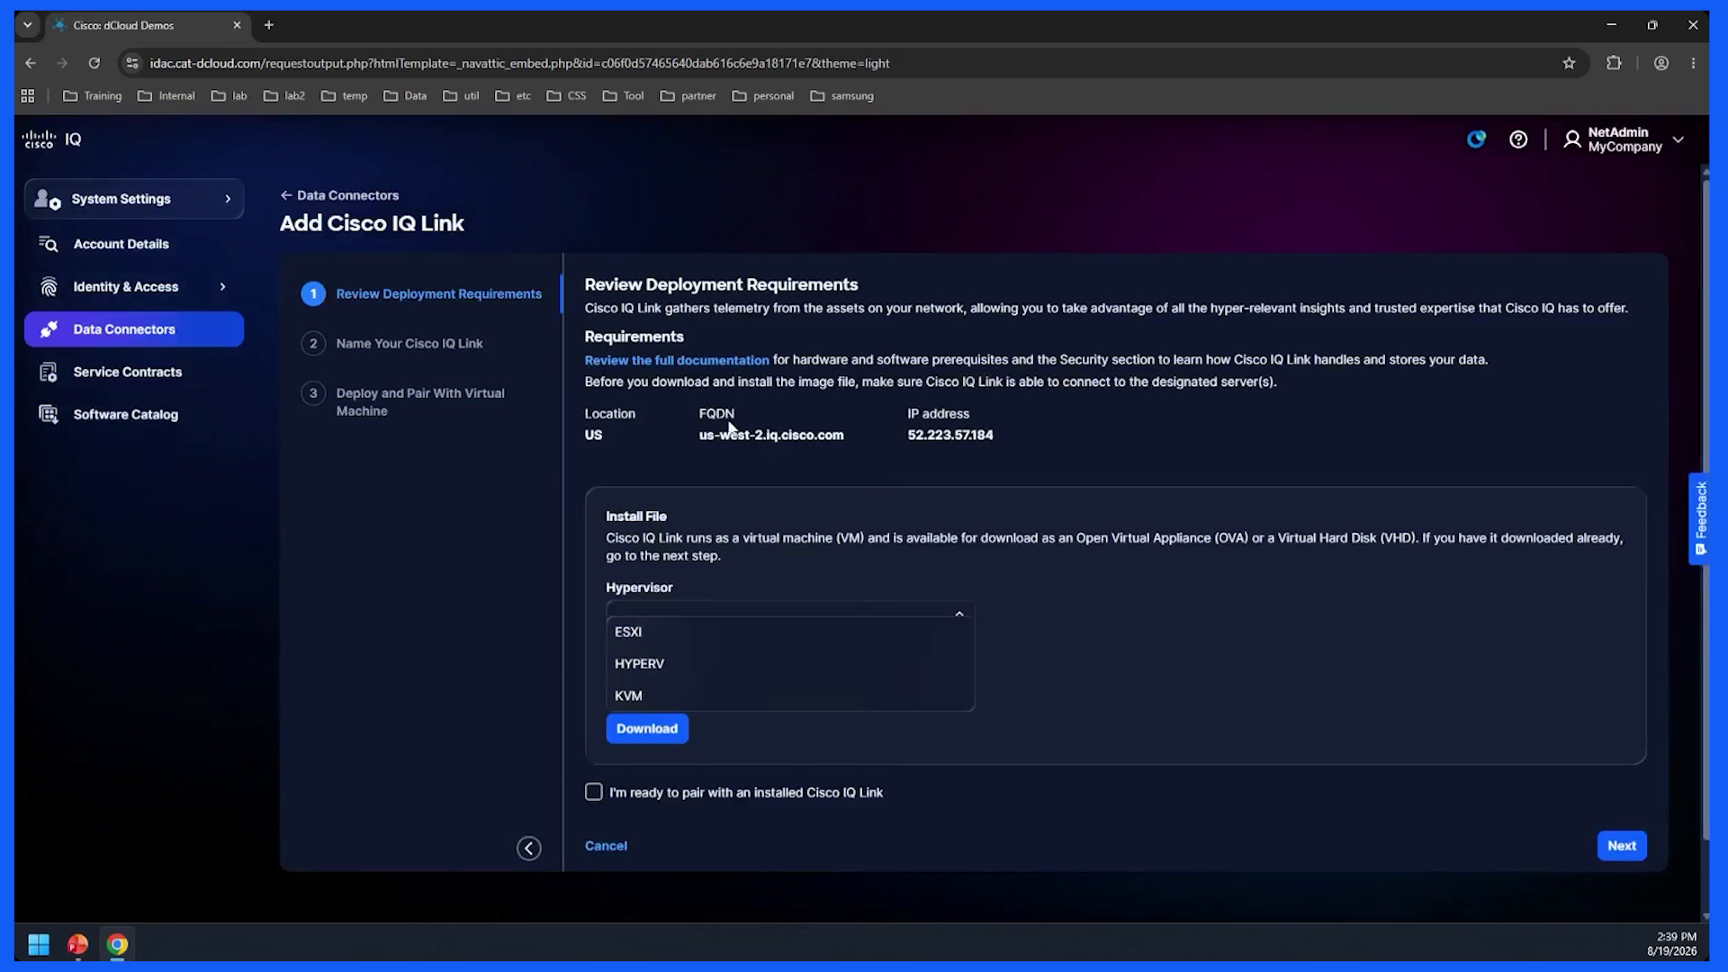
Task: Collapse the Hypervisor dropdown caret
Action: click(x=959, y=614)
